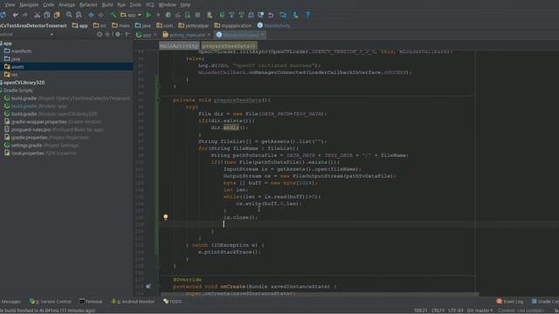Viewport: 559px width, 314px height.
Task: Click the editor horizontal scrollbar
Action: point(320,295)
